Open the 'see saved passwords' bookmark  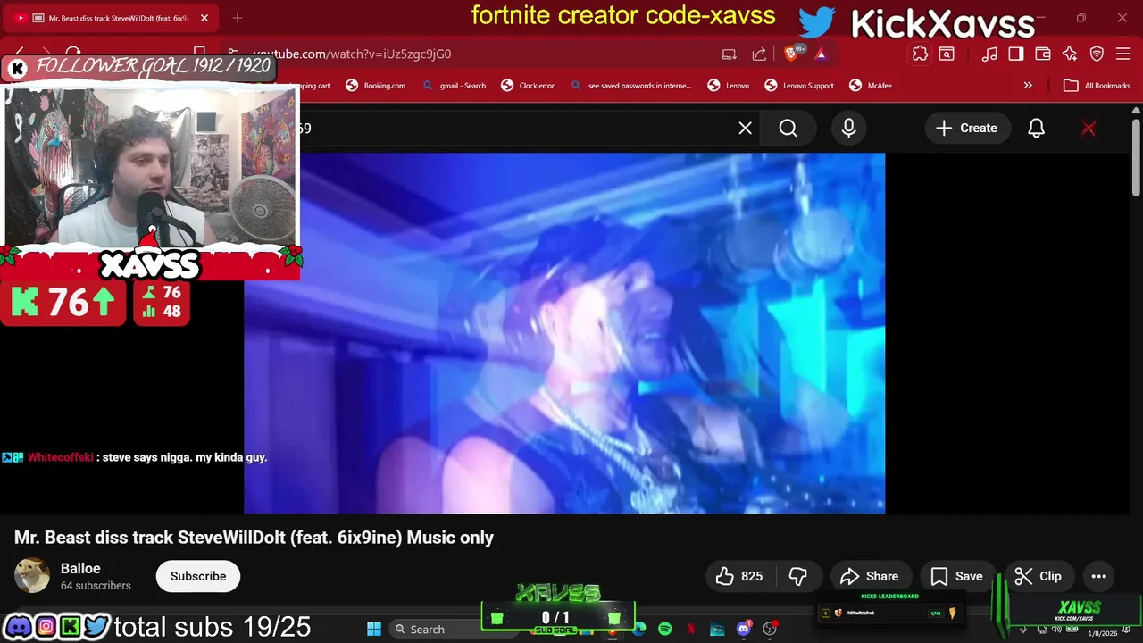point(630,86)
